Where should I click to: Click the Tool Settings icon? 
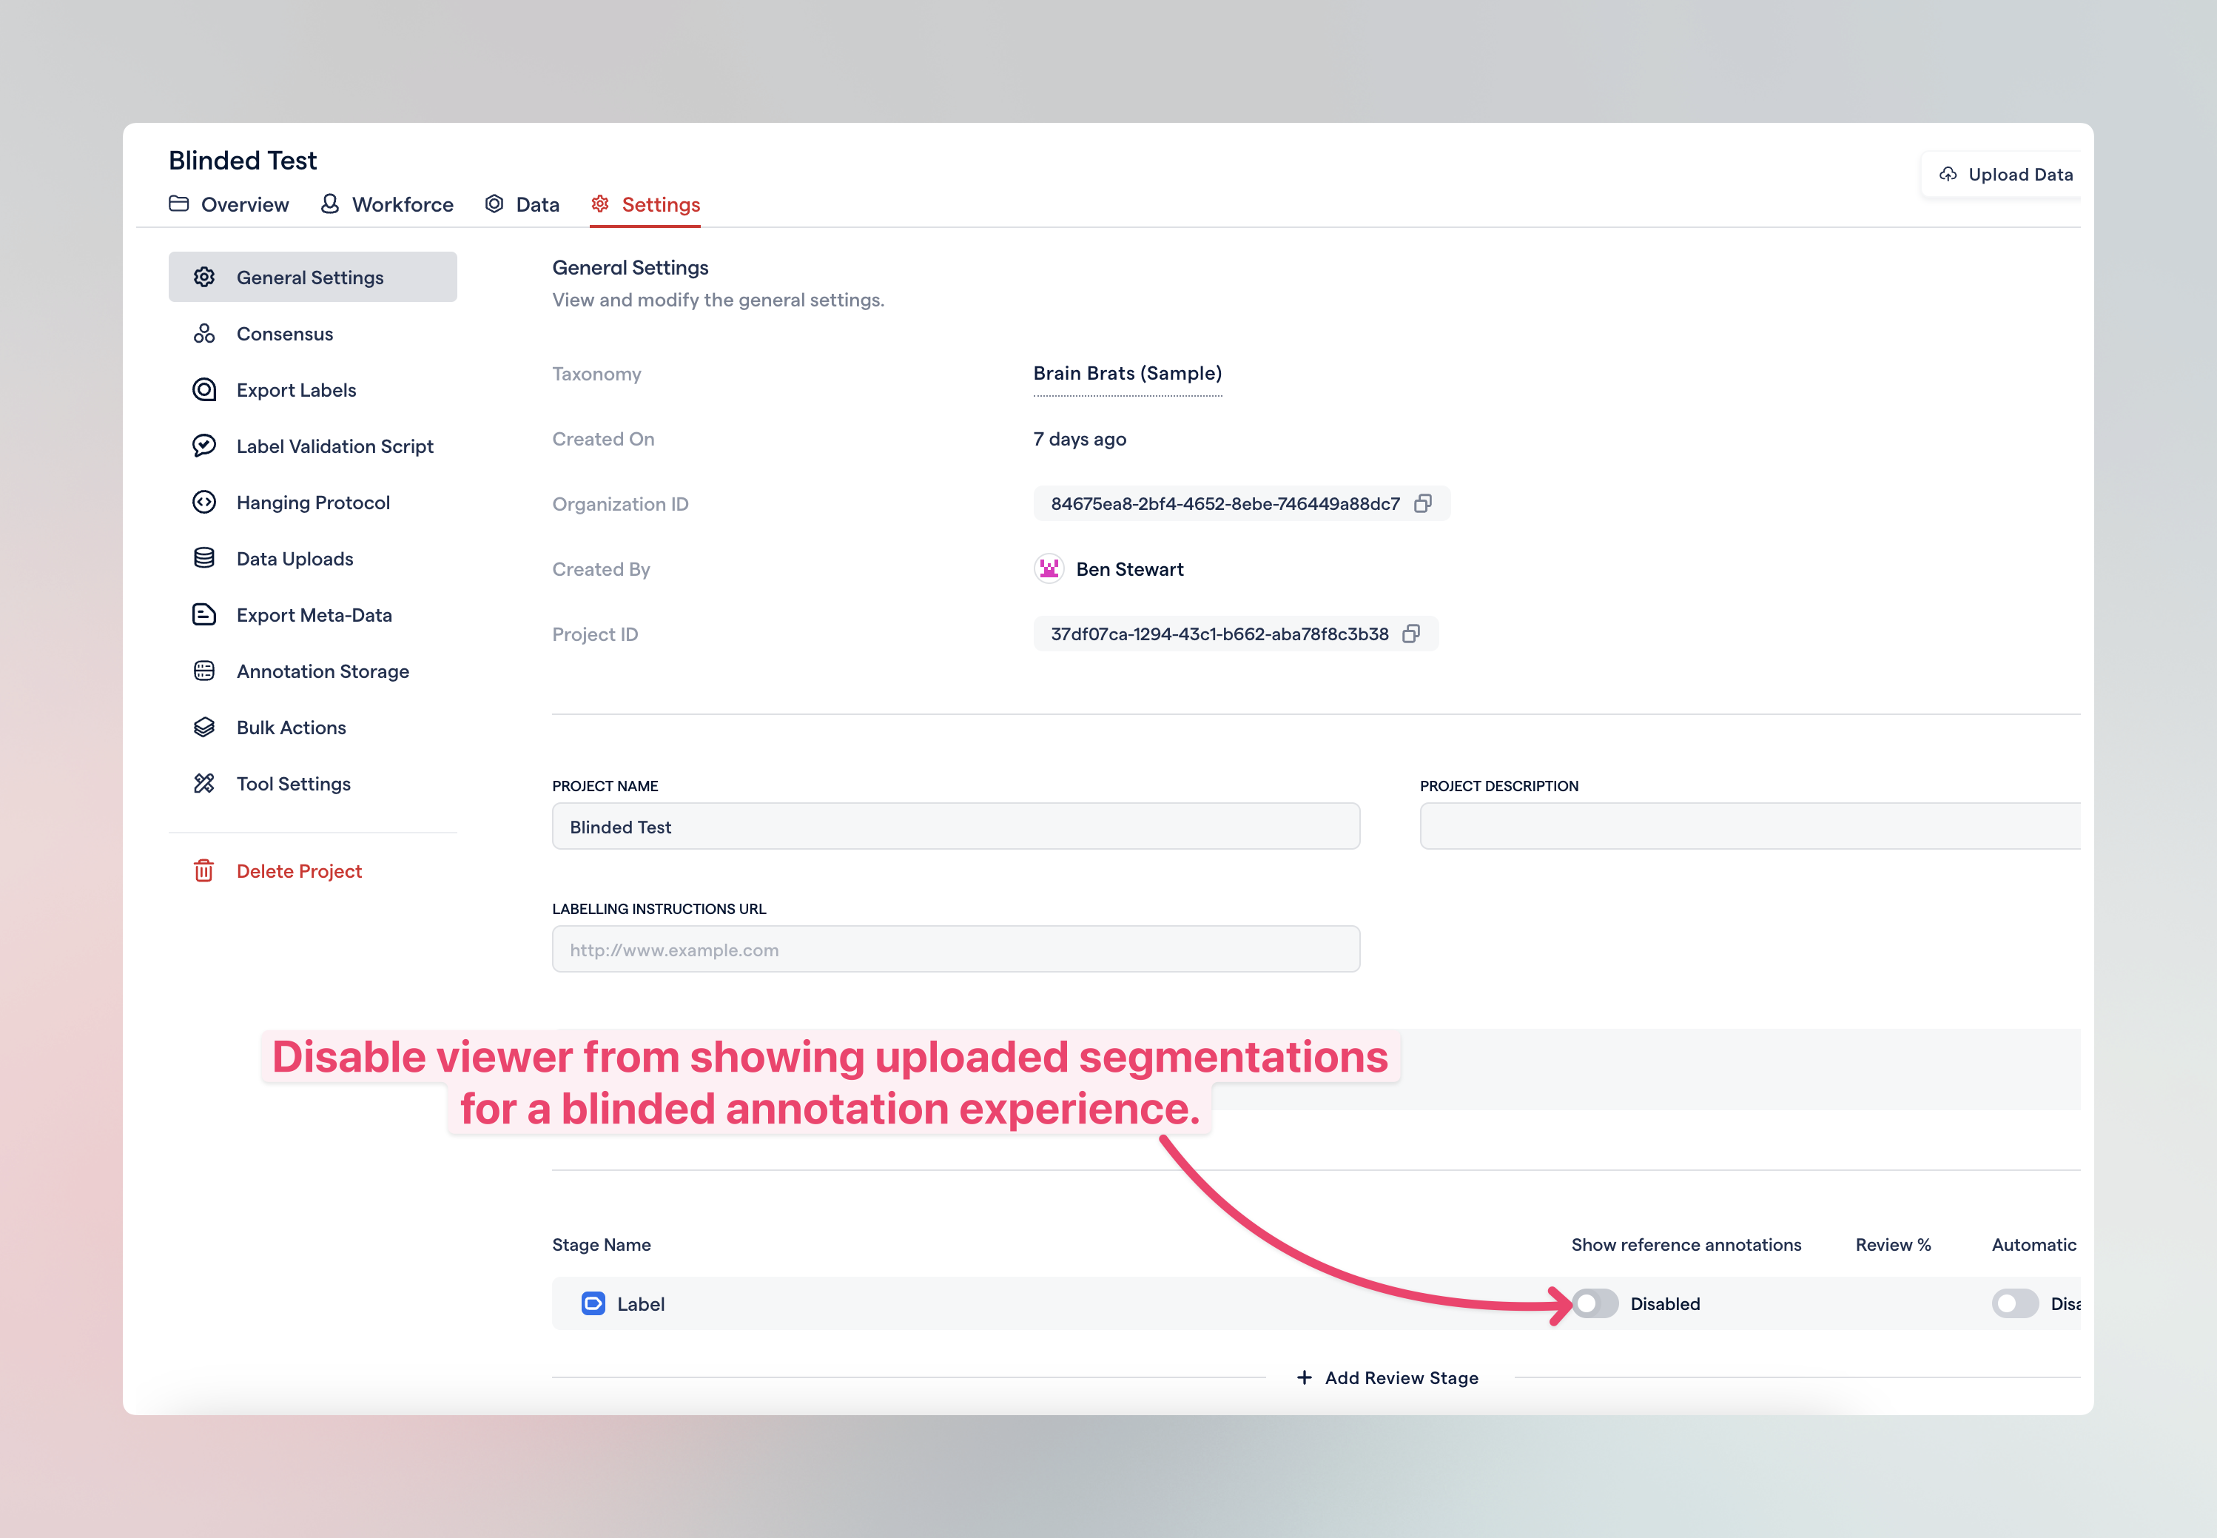pyautogui.click(x=204, y=784)
